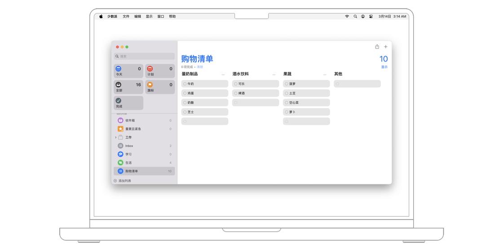503x251 pixels.
Task: Open options for 酒水饮料 column
Action: (274, 74)
